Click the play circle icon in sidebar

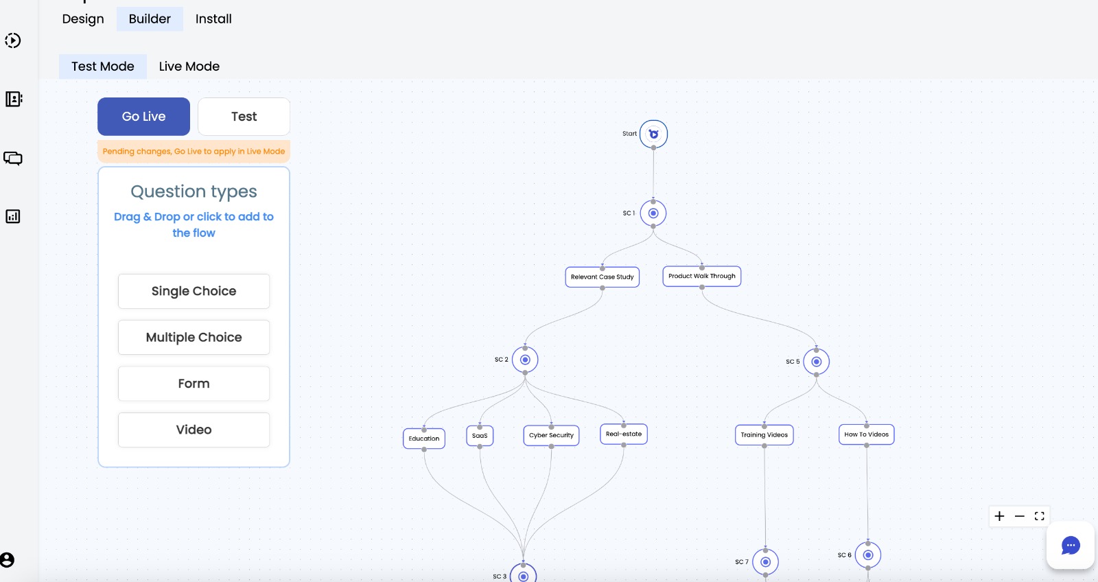pos(13,40)
